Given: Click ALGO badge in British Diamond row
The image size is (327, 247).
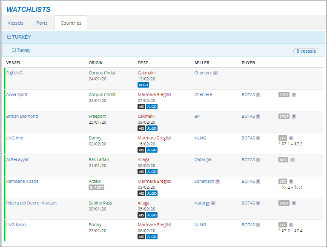Looking at the screenshot, I should click(x=152, y=128).
